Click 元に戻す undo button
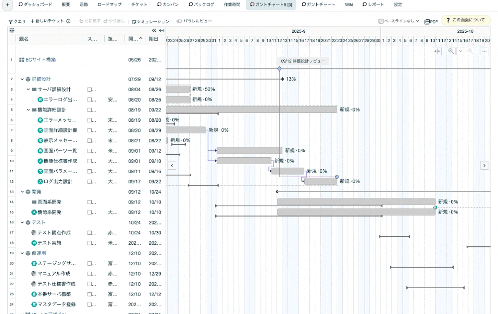498x314 pixels. click(90, 21)
